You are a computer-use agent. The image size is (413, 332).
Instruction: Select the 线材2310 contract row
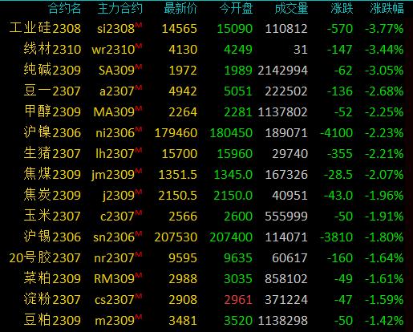pyautogui.click(x=206, y=49)
